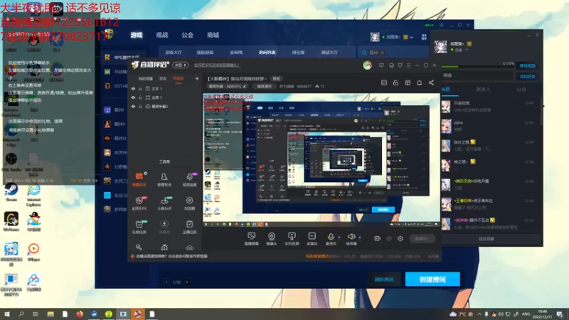Click the notification bell icon above preview
Screen dimensions: 569x320
point(419,82)
